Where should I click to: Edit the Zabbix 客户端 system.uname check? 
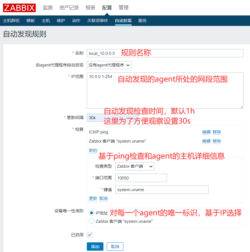click(206, 141)
